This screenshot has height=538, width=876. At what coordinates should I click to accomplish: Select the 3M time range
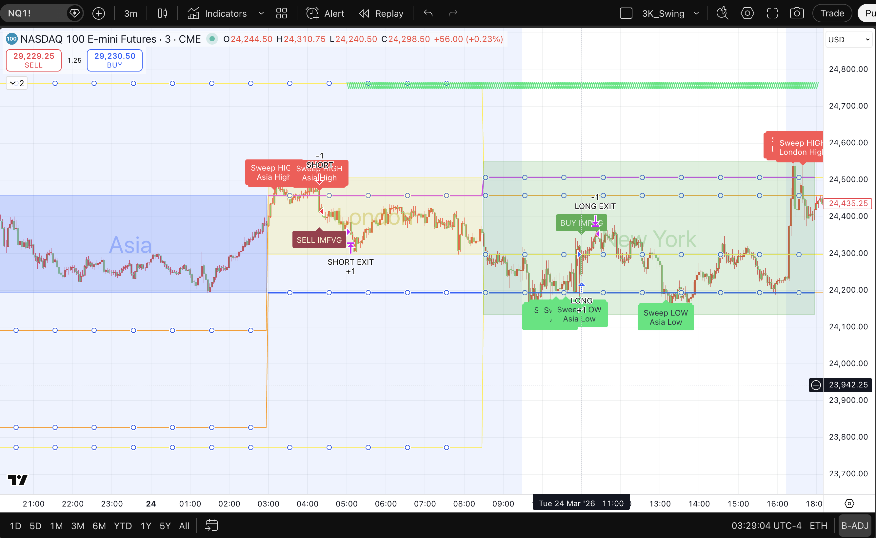[x=78, y=526]
